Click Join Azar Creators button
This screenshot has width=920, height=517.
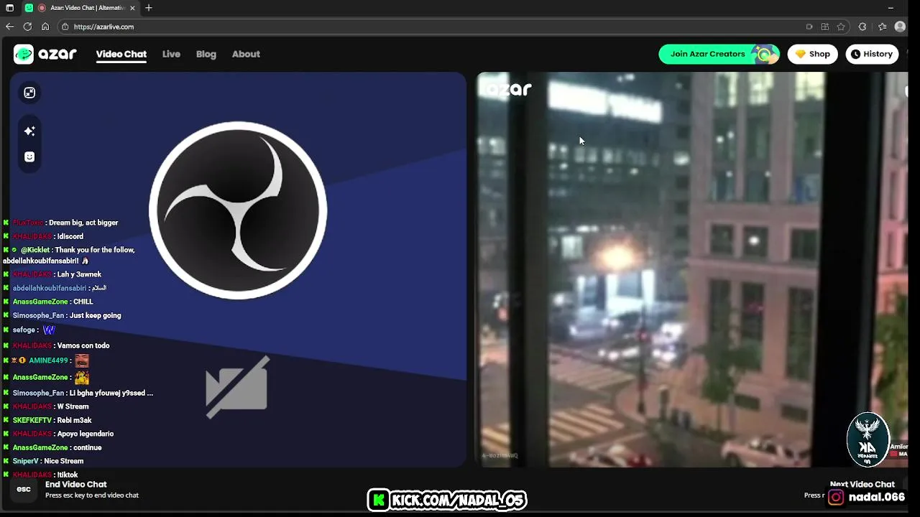(719, 54)
